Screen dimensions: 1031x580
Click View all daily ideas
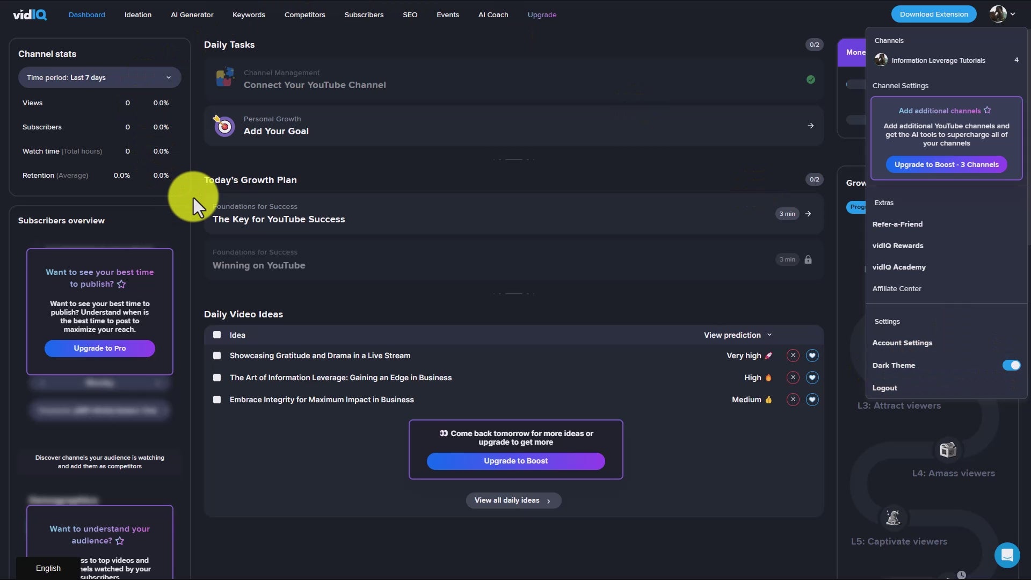[513, 500]
